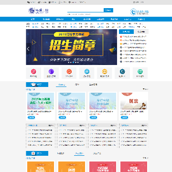Click the blue button under the gavel course
The image size is (172, 172).
[124, 118]
